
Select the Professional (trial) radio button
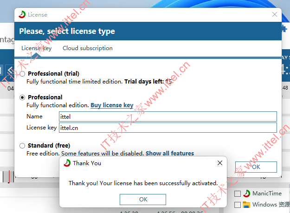(22, 74)
